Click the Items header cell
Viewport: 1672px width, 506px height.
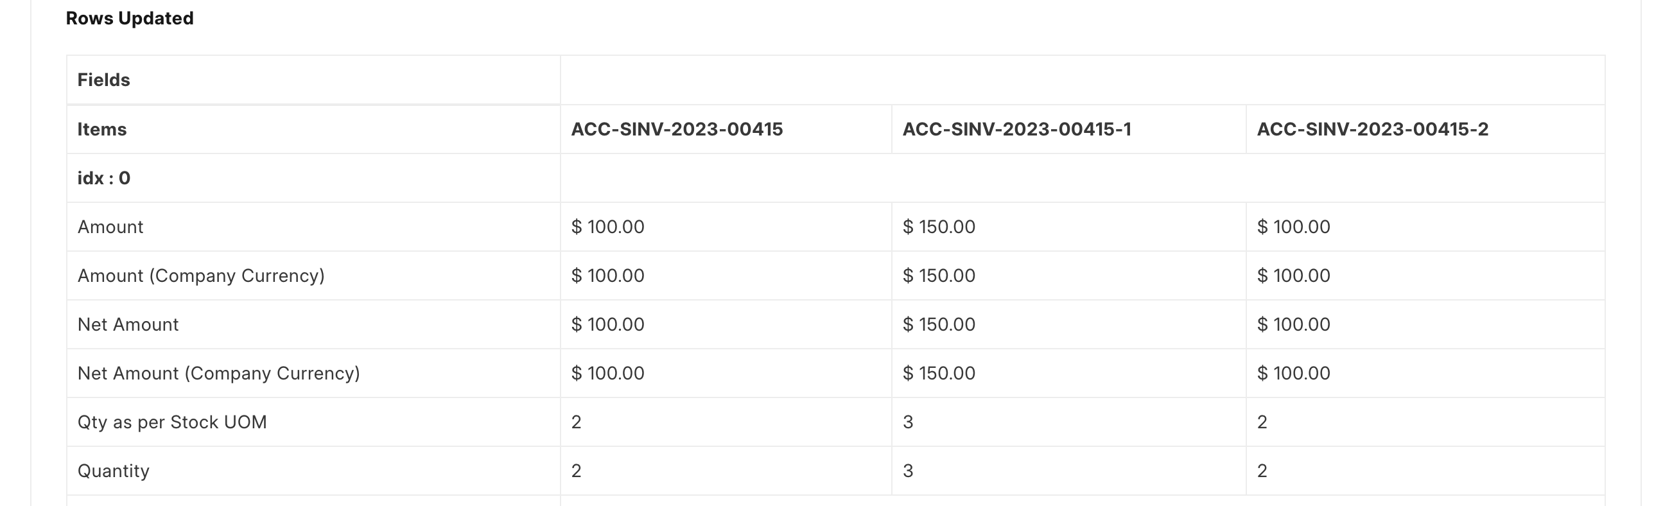(102, 129)
